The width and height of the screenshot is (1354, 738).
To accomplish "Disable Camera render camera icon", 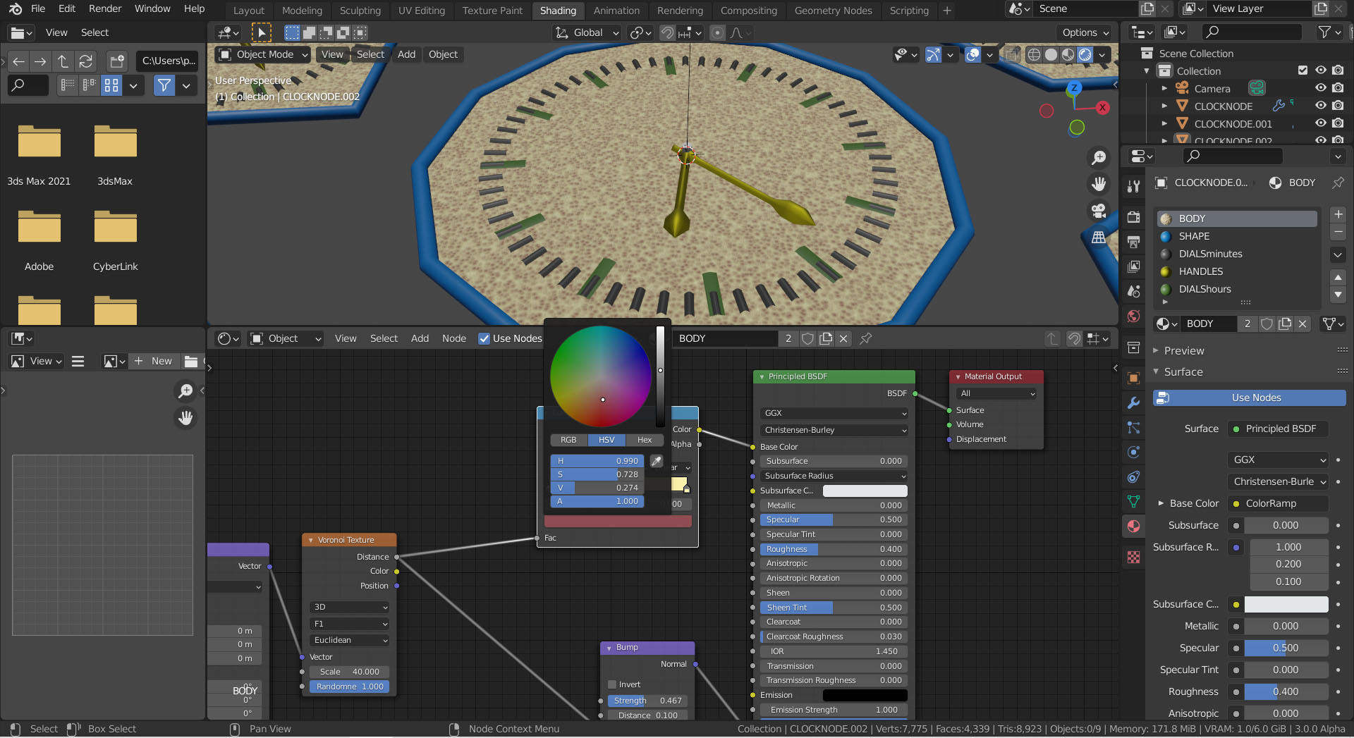I will (1338, 88).
